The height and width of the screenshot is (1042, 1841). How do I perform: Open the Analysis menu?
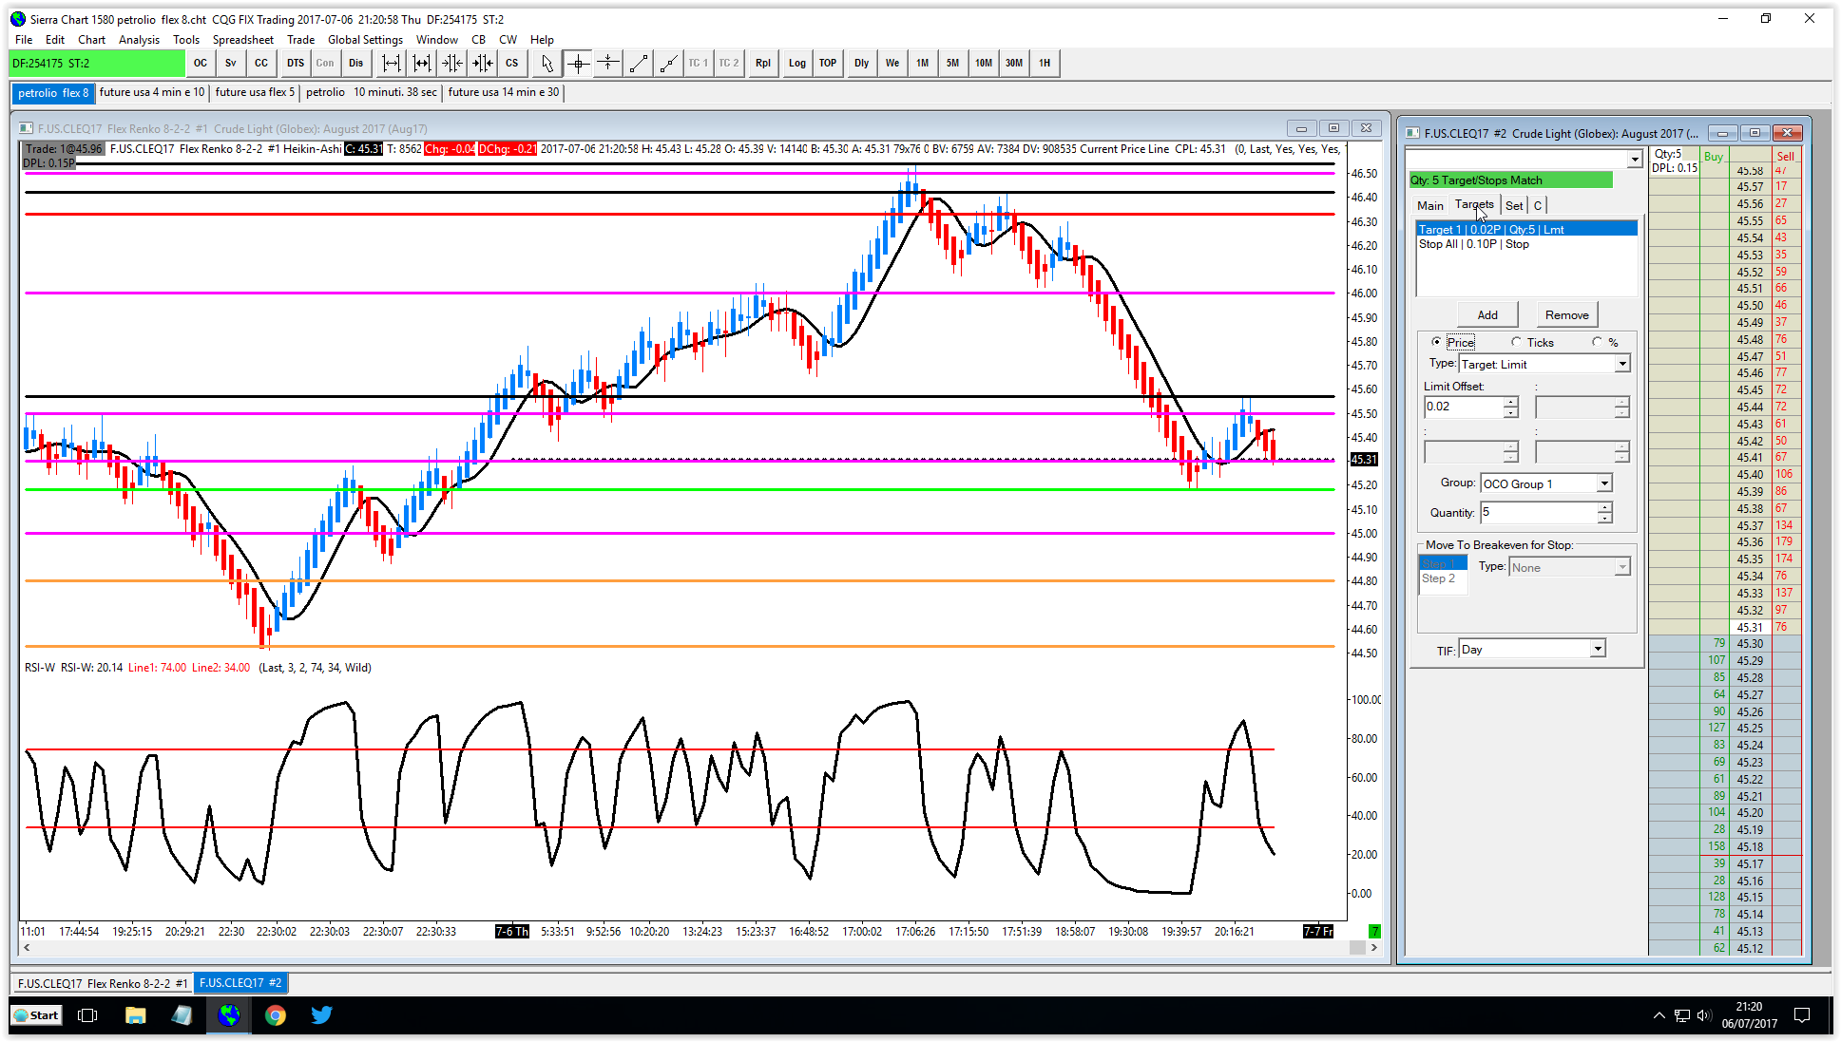click(x=139, y=40)
